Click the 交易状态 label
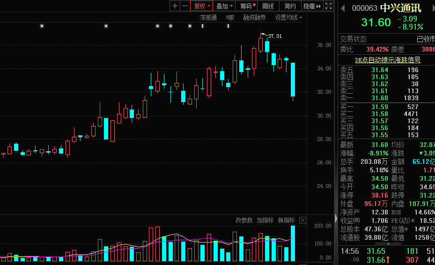The width and height of the screenshot is (435, 265). (353, 39)
